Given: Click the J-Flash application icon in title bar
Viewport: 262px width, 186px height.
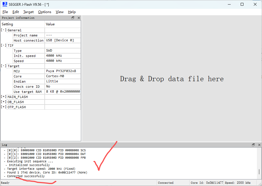Looking at the screenshot, I should 5,4.
